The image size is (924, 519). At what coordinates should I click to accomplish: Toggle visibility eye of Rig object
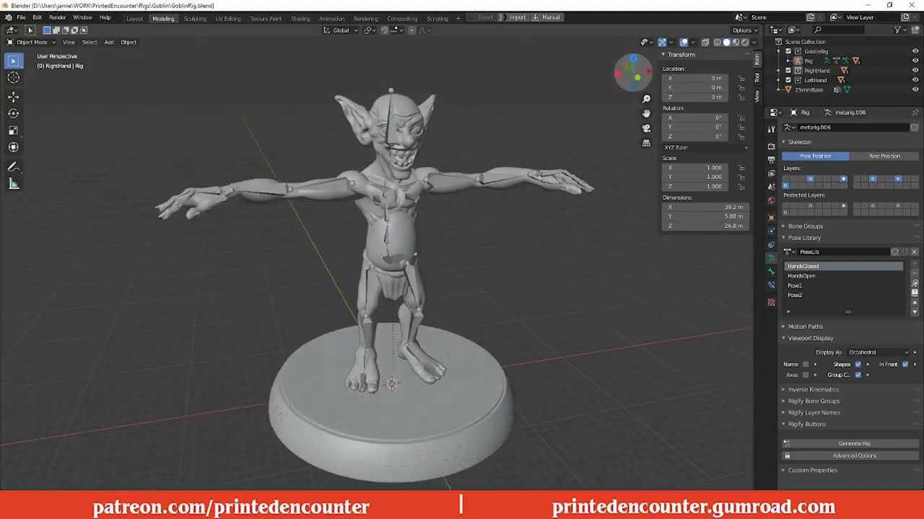click(915, 61)
